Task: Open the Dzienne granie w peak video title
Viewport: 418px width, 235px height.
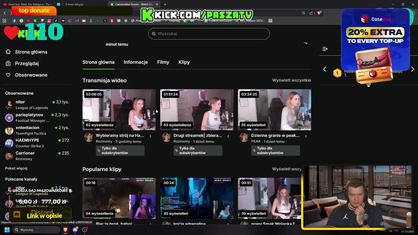Action: pyautogui.click(x=275, y=135)
